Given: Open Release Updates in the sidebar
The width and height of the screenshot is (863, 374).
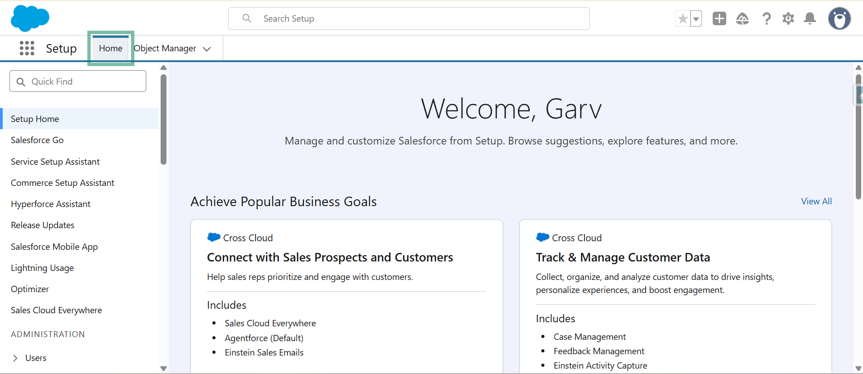Looking at the screenshot, I should click(43, 225).
